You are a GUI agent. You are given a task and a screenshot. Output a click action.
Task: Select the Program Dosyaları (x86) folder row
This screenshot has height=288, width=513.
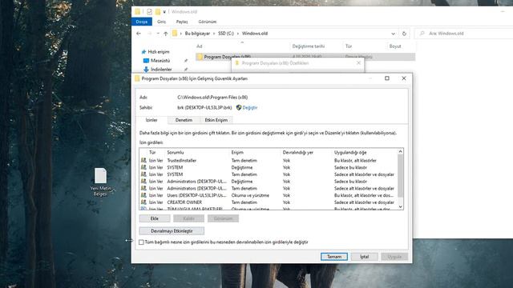pyautogui.click(x=305, y=57)
